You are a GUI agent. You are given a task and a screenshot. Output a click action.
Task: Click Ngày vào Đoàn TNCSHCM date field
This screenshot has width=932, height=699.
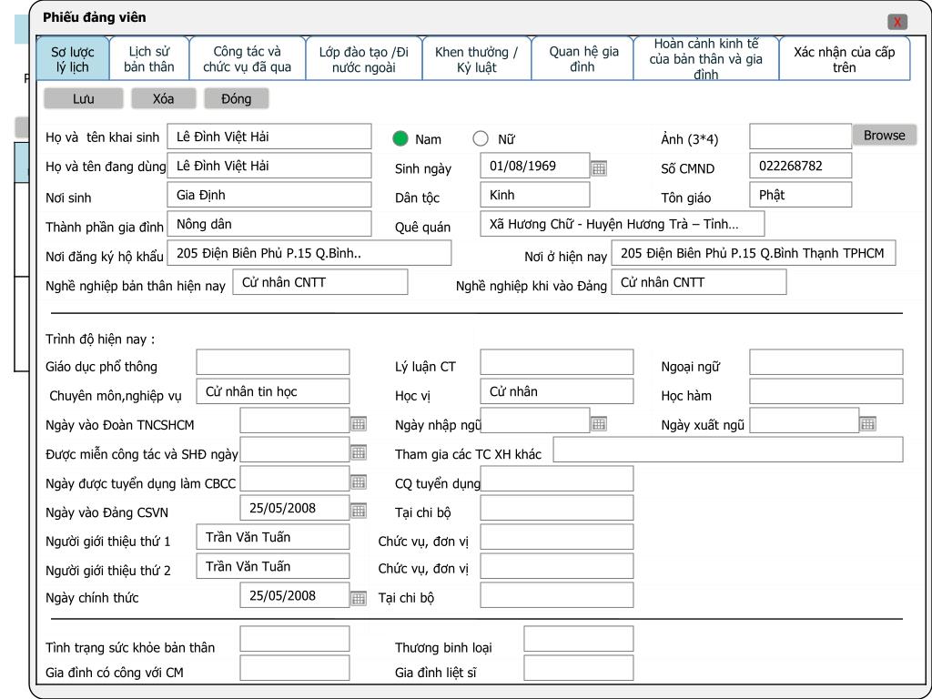pyautogui.click(x=295, y=420)
